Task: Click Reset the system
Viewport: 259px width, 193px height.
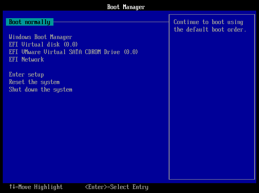Action: point(34,82)
